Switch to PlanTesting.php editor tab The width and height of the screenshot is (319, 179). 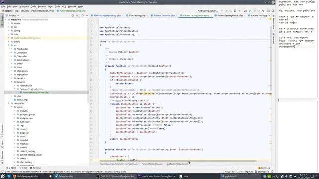(137, 15)
